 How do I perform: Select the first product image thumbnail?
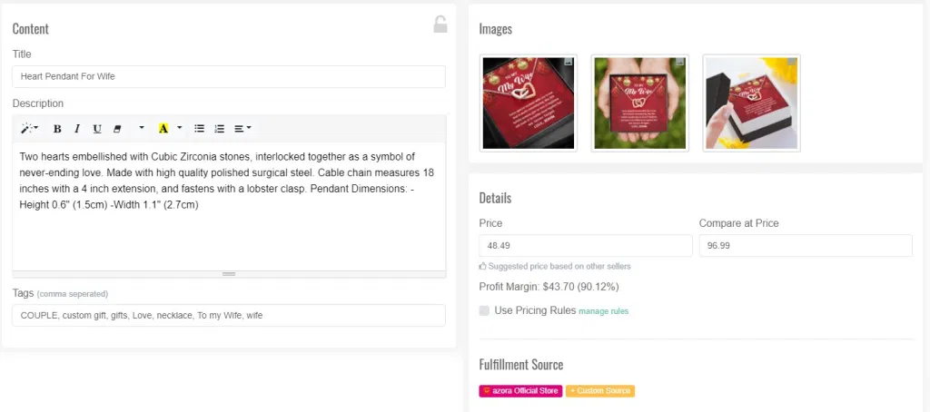point(528,103)
